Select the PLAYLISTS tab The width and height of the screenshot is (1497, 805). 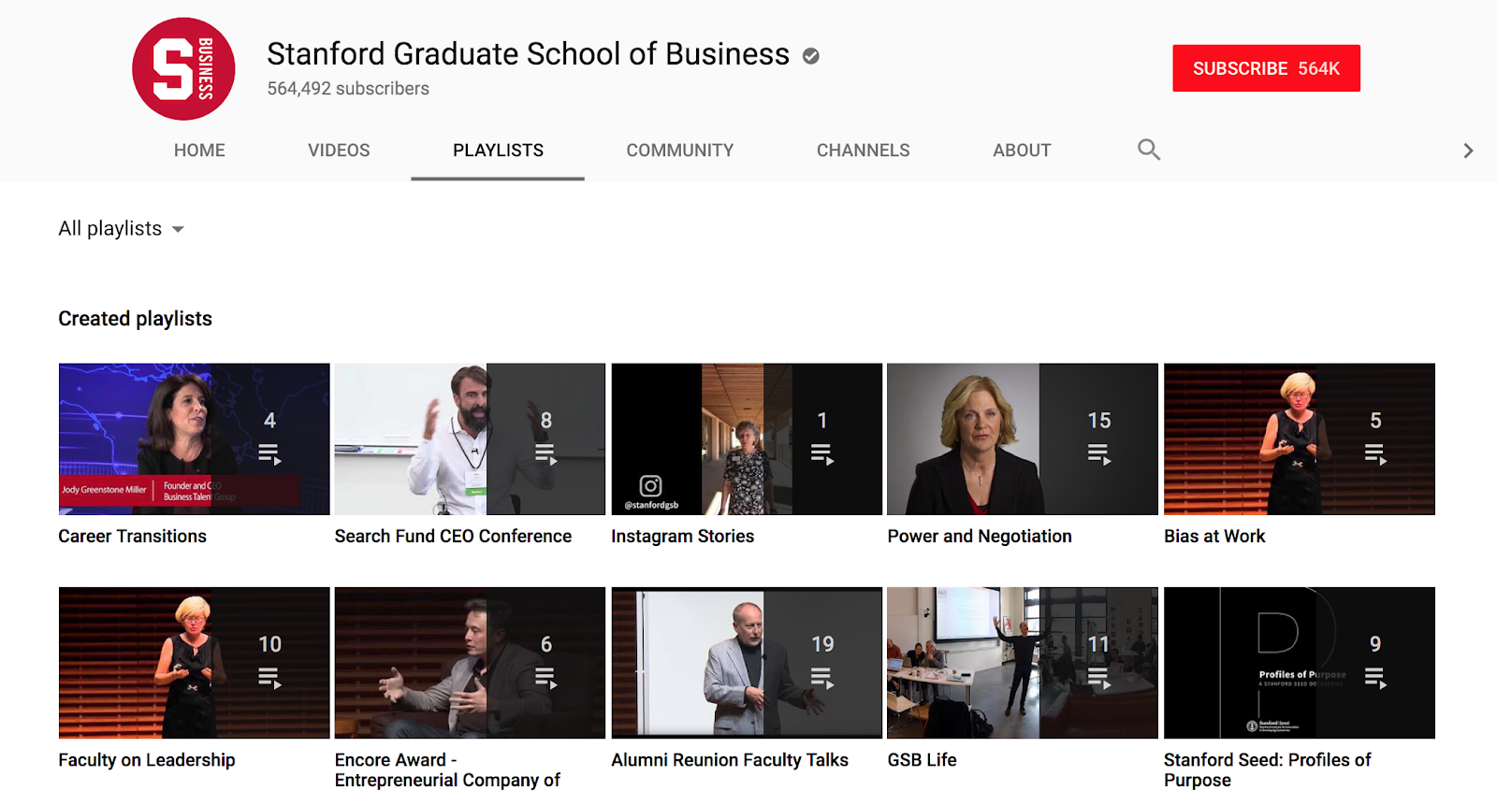pos(498,151)
